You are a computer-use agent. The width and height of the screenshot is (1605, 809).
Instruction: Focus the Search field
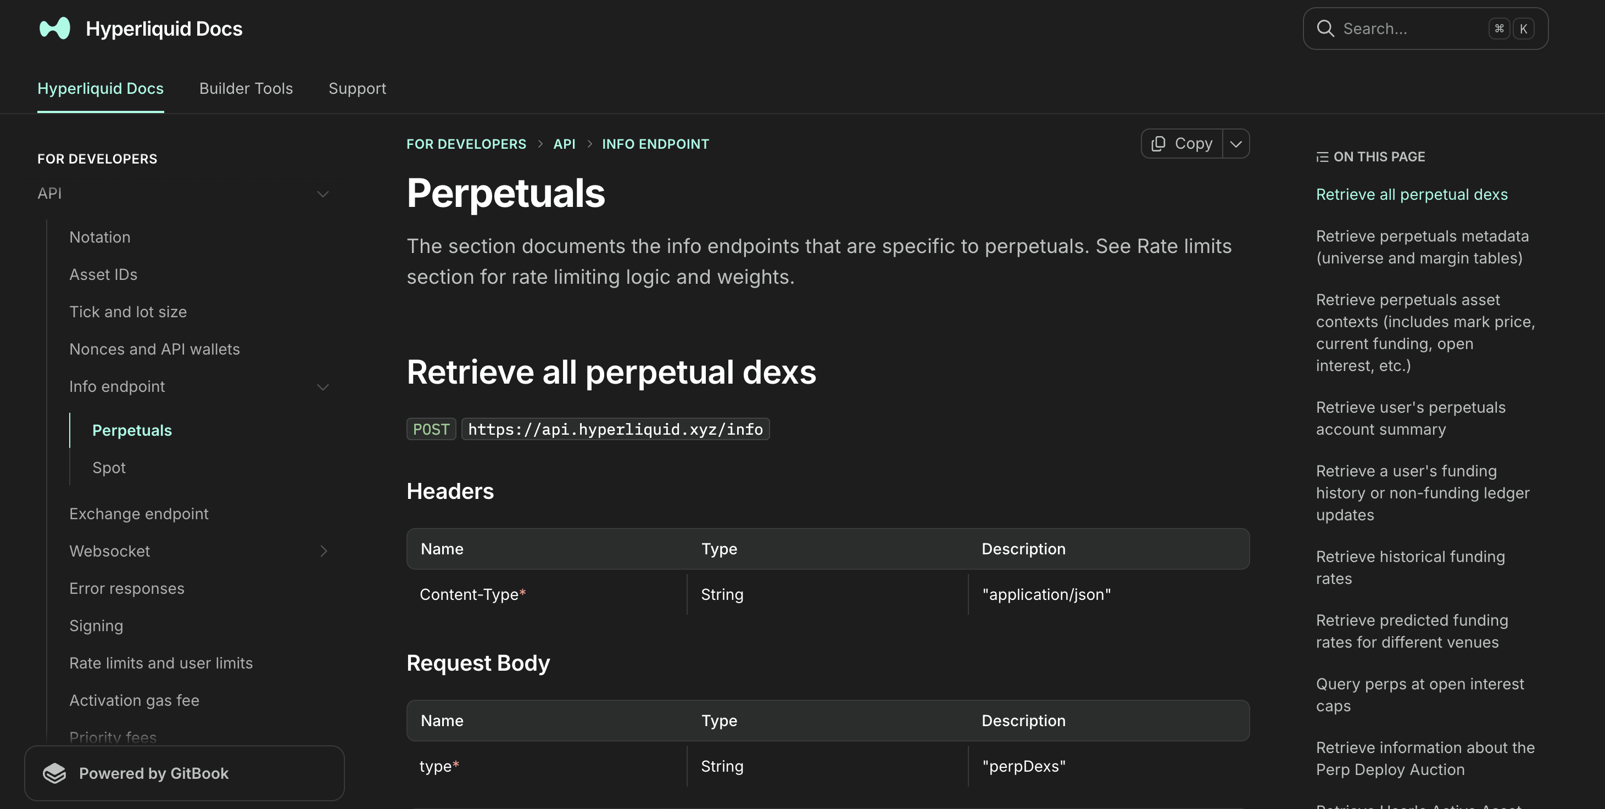[x=1425, y=29]
